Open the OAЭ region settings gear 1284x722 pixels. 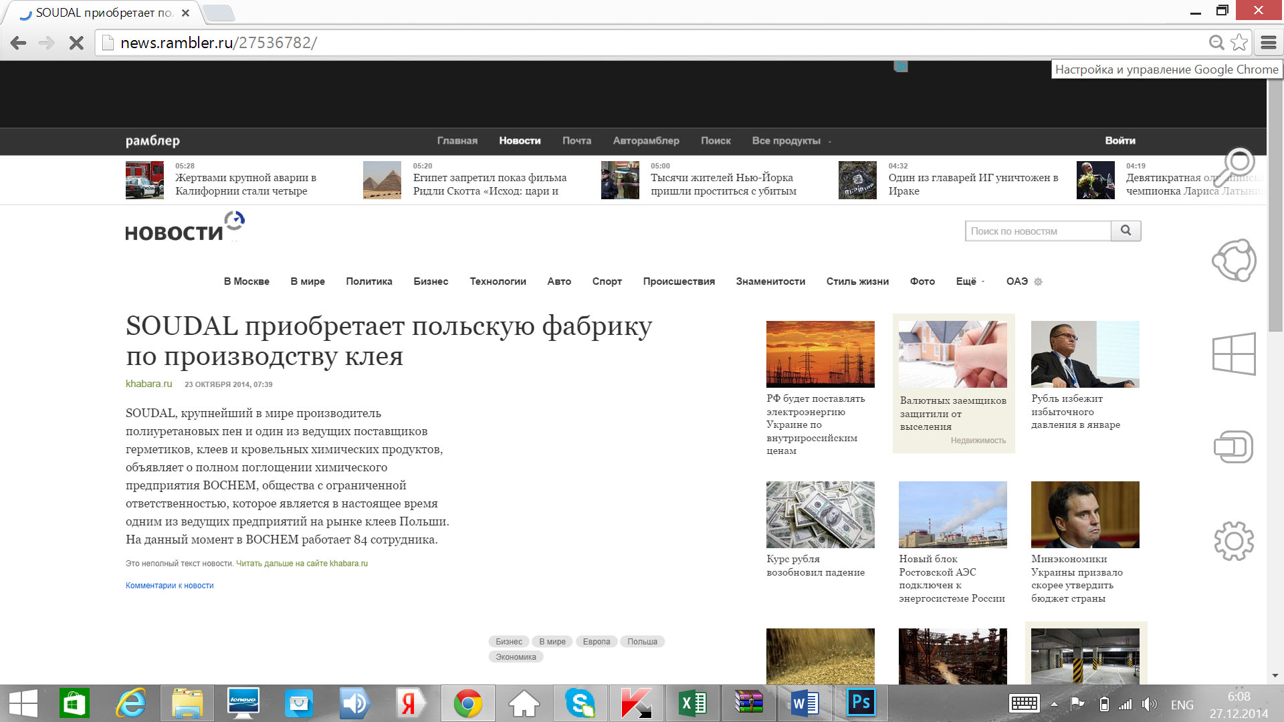click(1038, 281)
